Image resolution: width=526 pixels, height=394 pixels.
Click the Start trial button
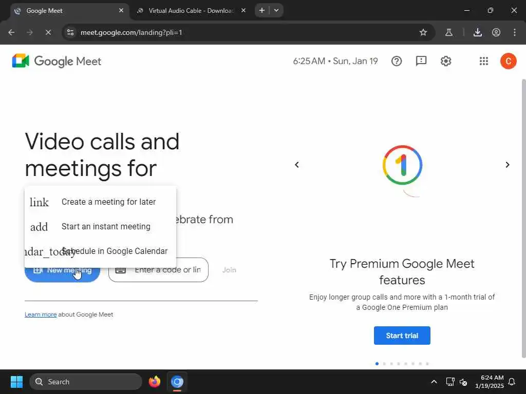402,336
